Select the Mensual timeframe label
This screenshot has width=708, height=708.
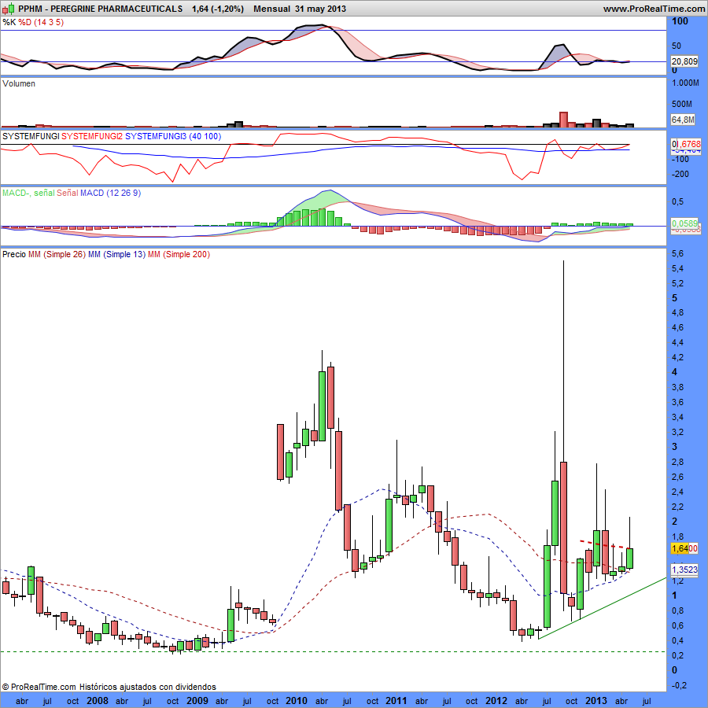[x=272, y=9]
